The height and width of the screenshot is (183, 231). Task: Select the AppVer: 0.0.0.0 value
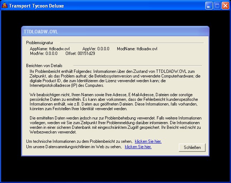click(96, 49)
